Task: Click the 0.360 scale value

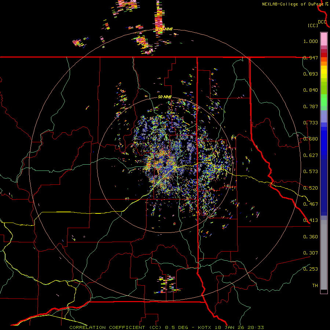Action: click(x=311, y=237)
